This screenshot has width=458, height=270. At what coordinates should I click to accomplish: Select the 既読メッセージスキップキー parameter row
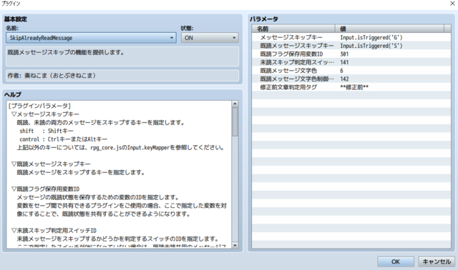point(351,46)
